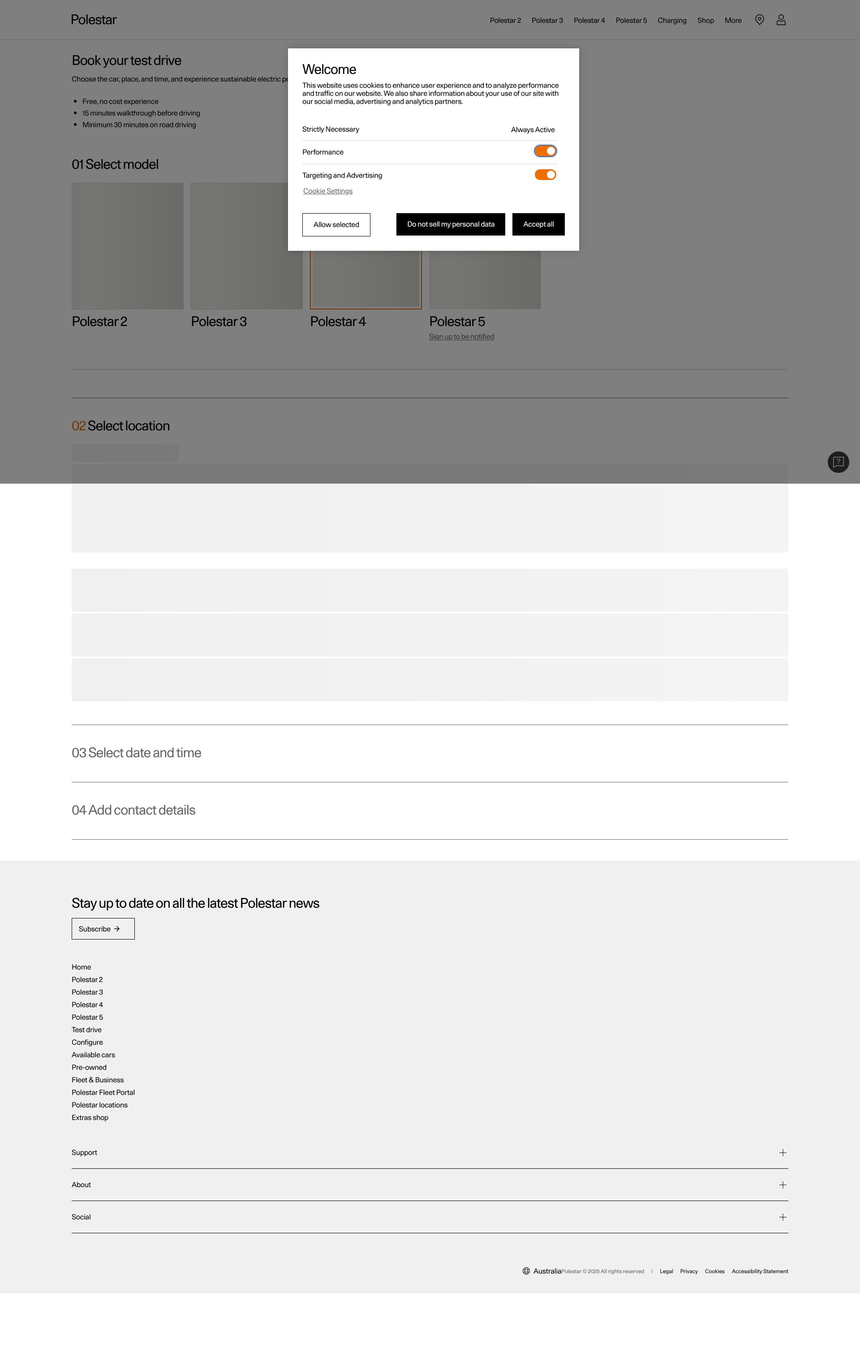
Task: Open the Fleet & Business footer link
Action: [98, 1079]
